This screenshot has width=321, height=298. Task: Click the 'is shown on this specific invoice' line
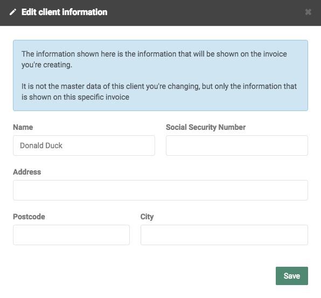75,97
